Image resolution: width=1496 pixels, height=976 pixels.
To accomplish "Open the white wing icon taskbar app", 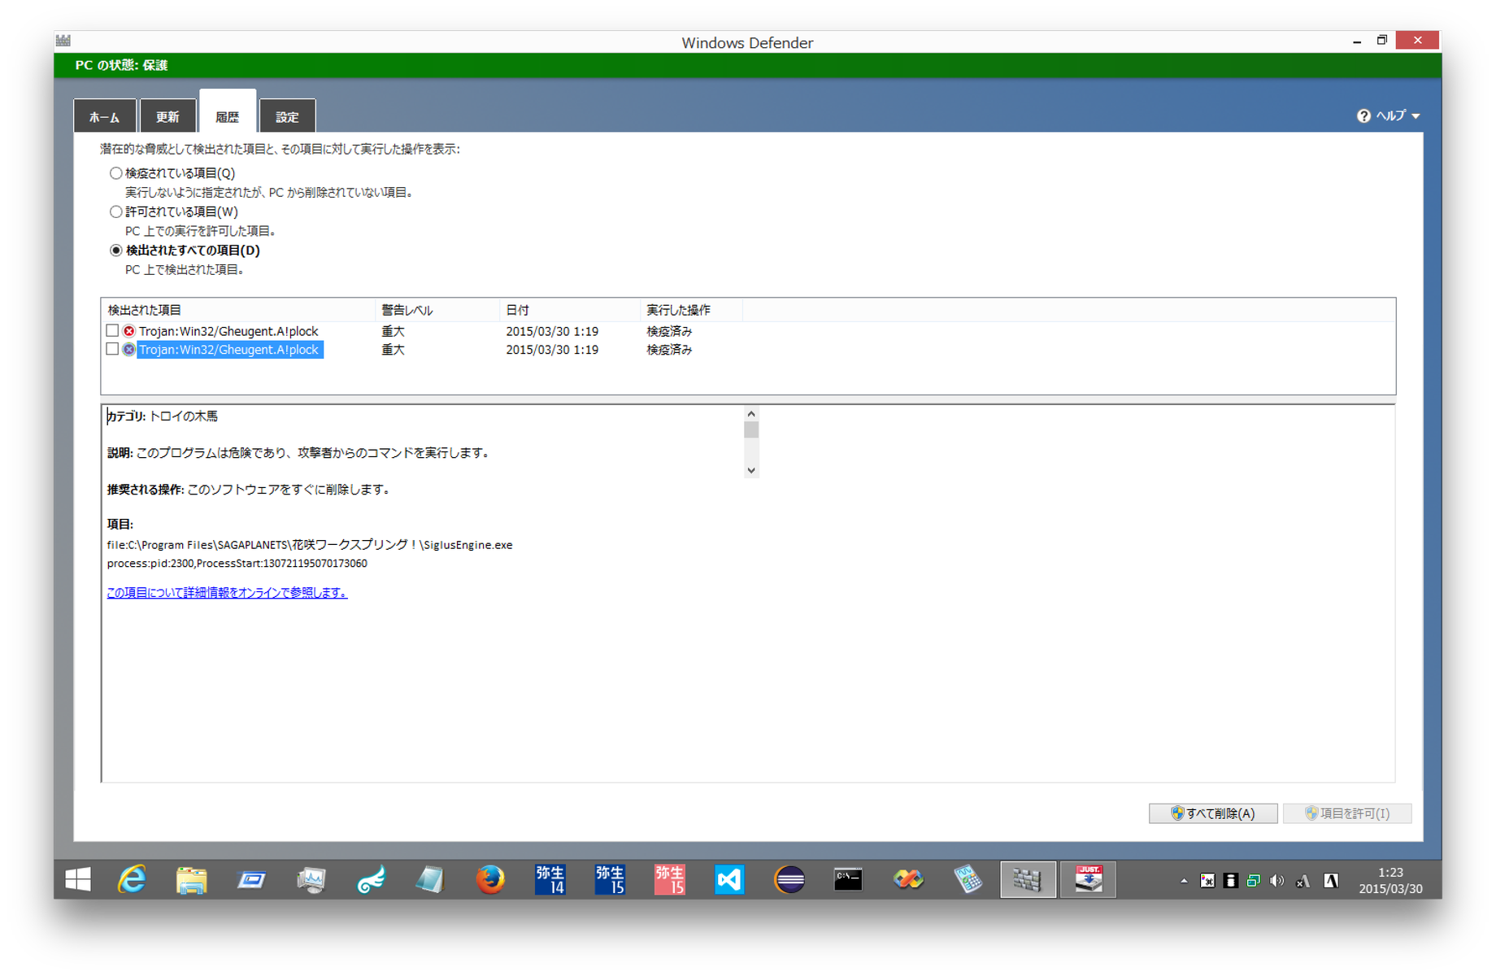I will tap(371, 879).
